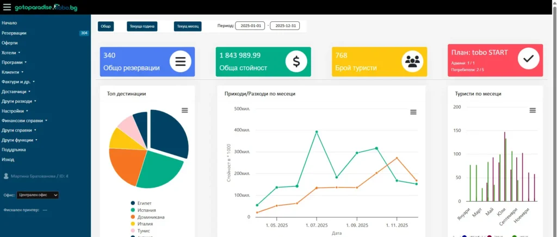Open the Приходи/Разходи chart menu icon
The height and width of the screenshot is (237, 557).
[x=413, y=112]
